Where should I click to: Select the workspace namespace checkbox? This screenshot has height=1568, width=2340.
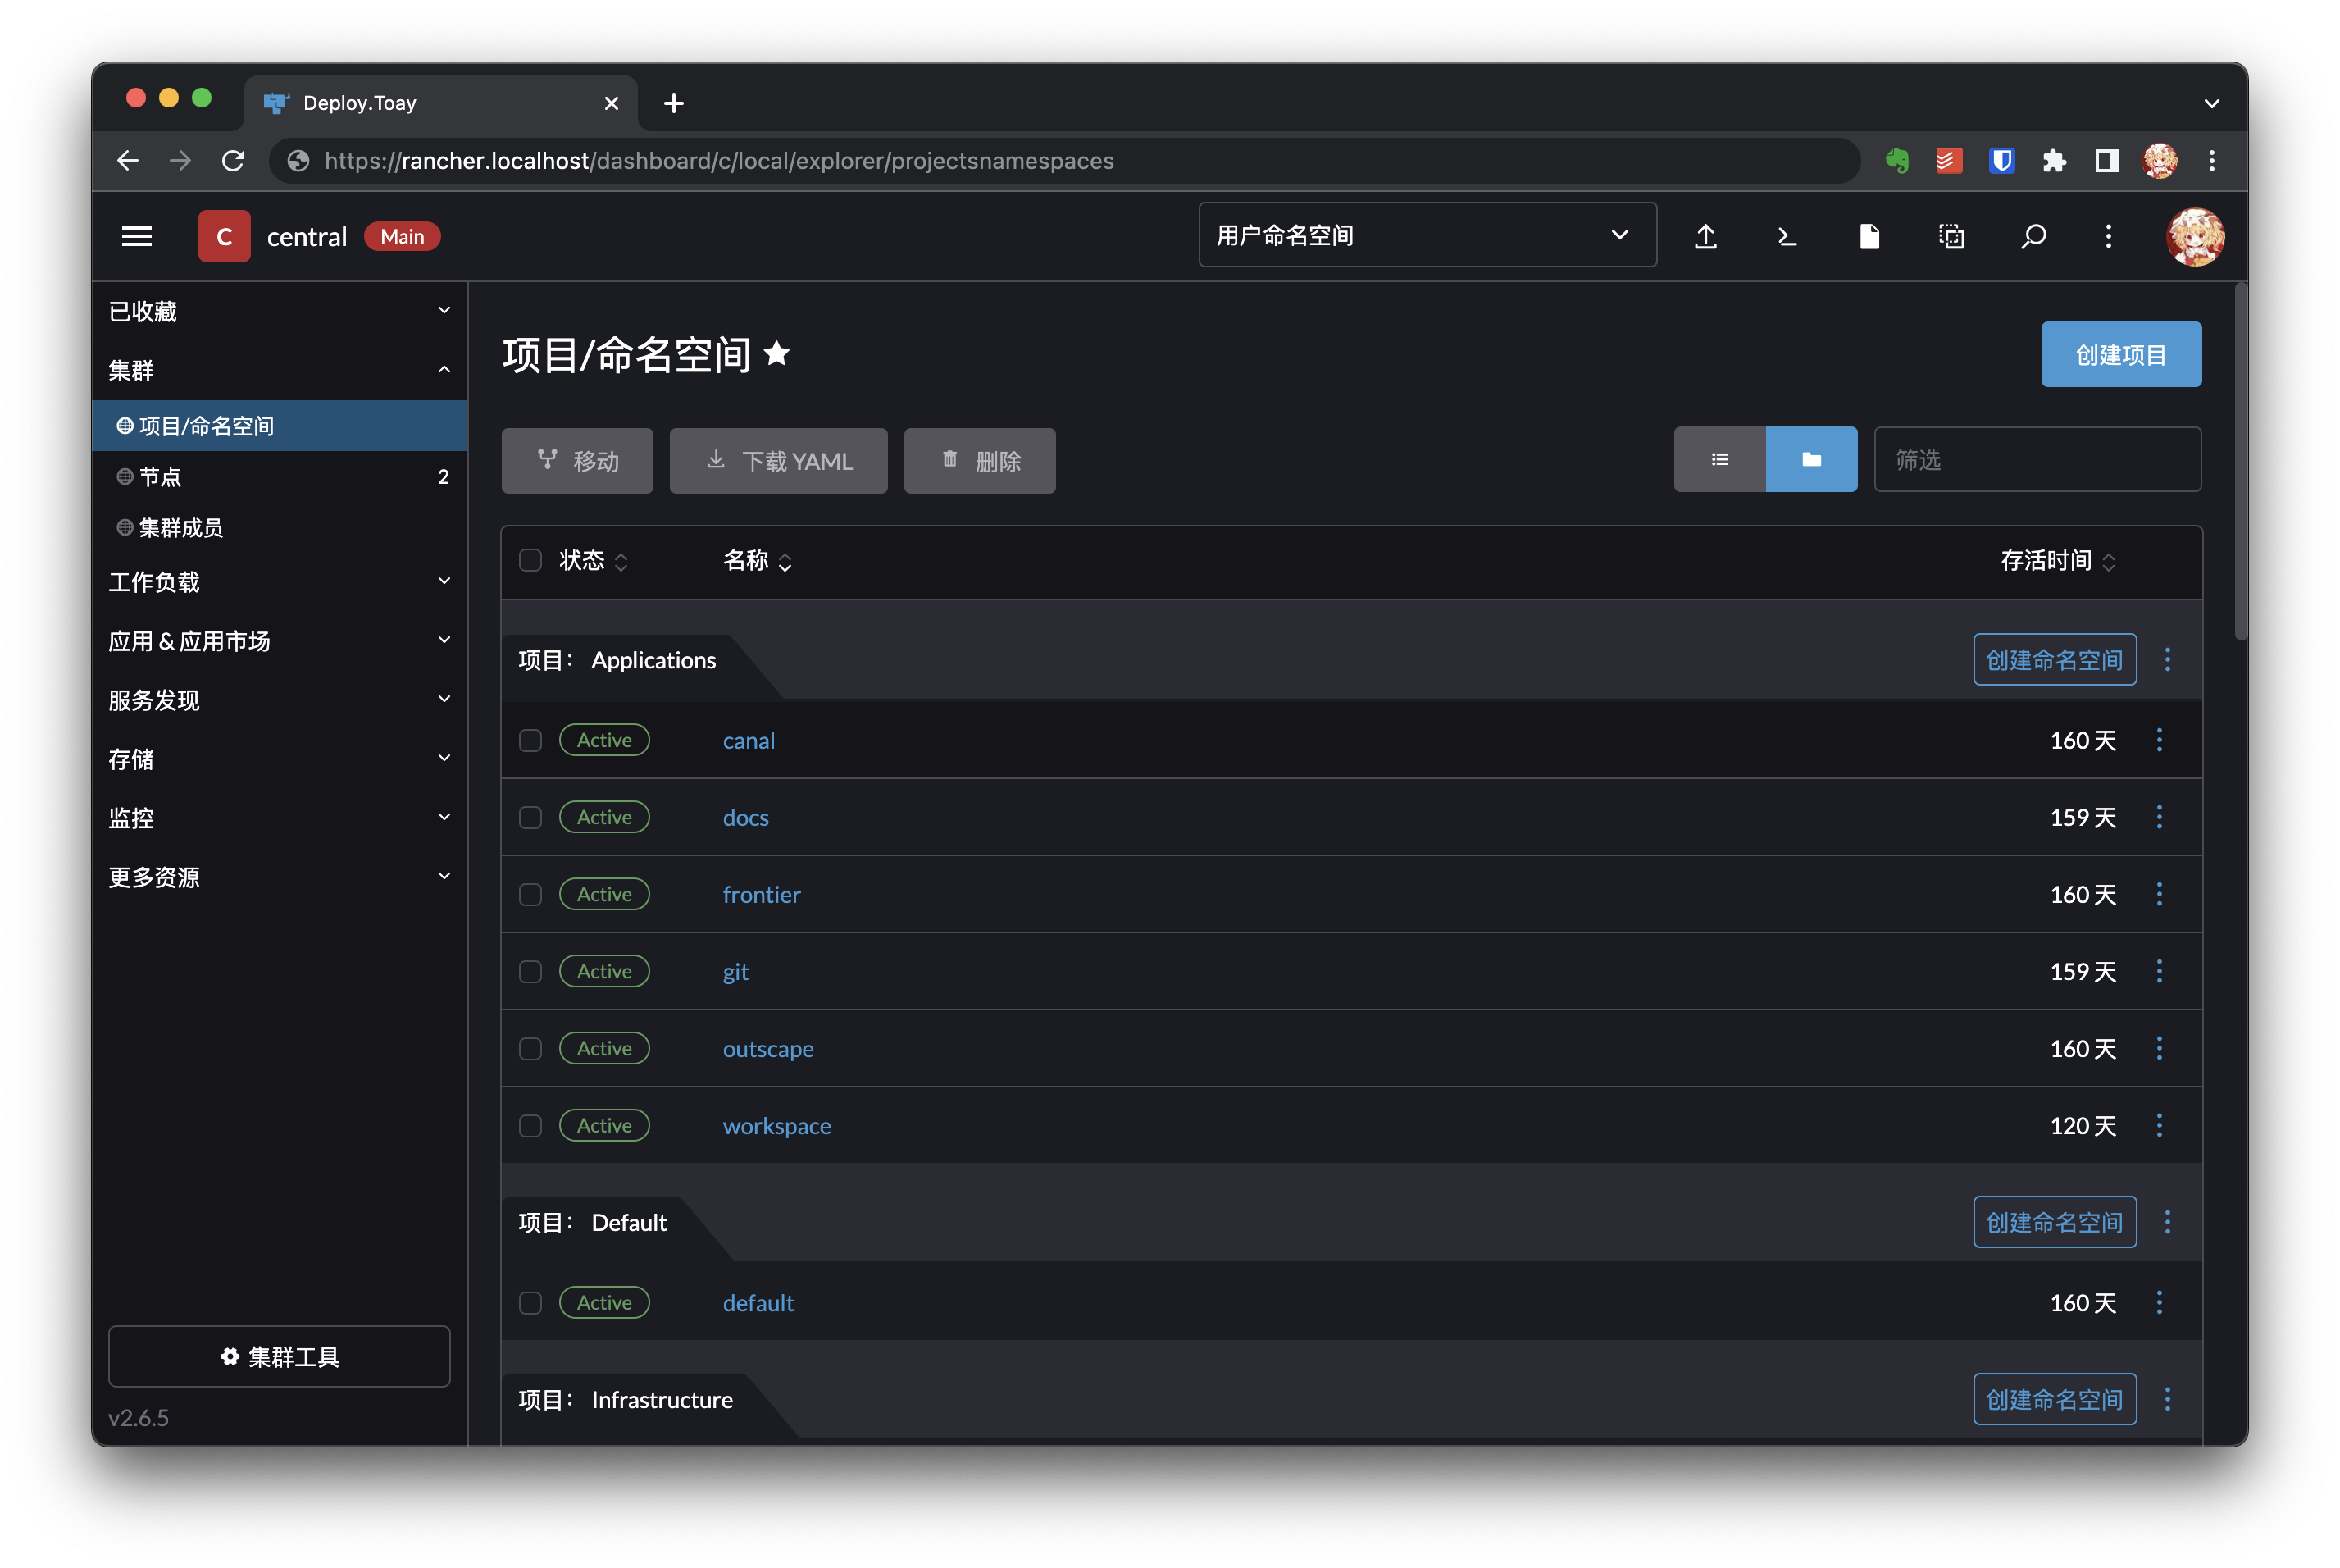pos(530,1126)
